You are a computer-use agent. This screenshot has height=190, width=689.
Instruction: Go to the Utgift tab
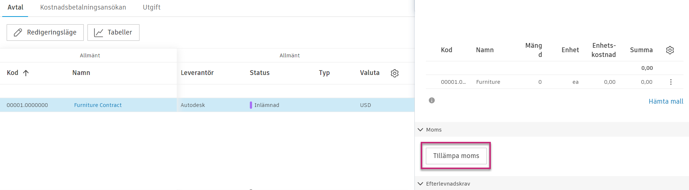tap(152, 7)
